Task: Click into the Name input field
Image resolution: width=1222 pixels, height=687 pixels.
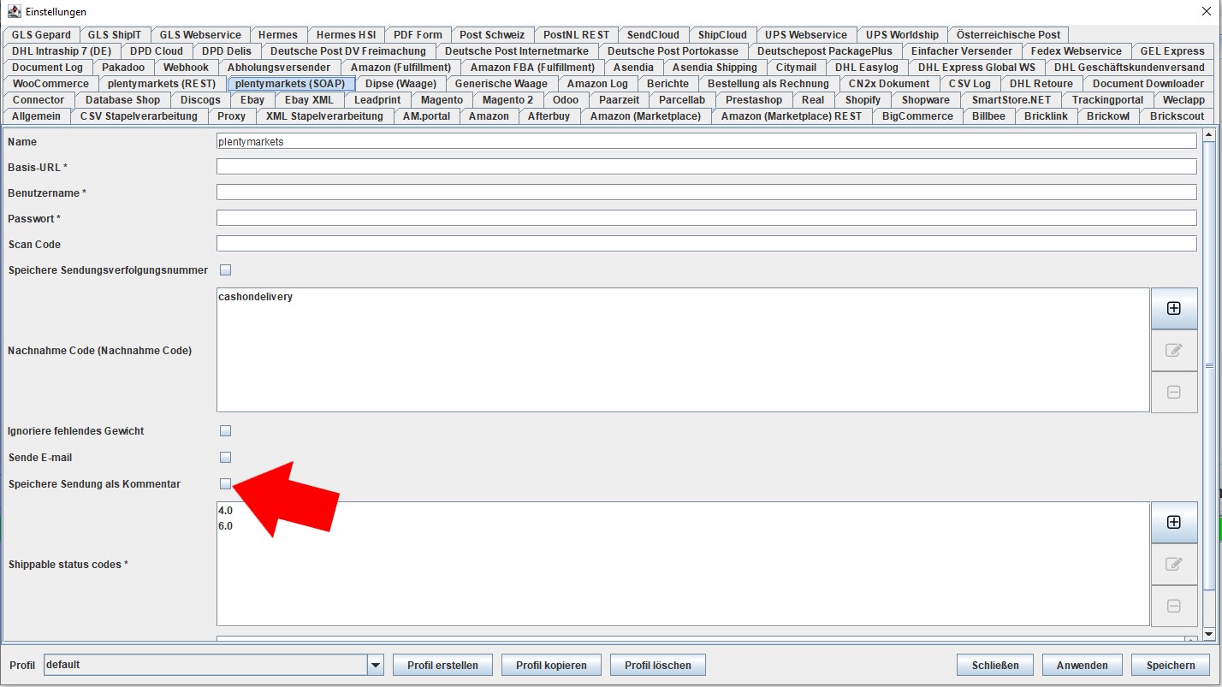Action: click(x=707, y=142)
